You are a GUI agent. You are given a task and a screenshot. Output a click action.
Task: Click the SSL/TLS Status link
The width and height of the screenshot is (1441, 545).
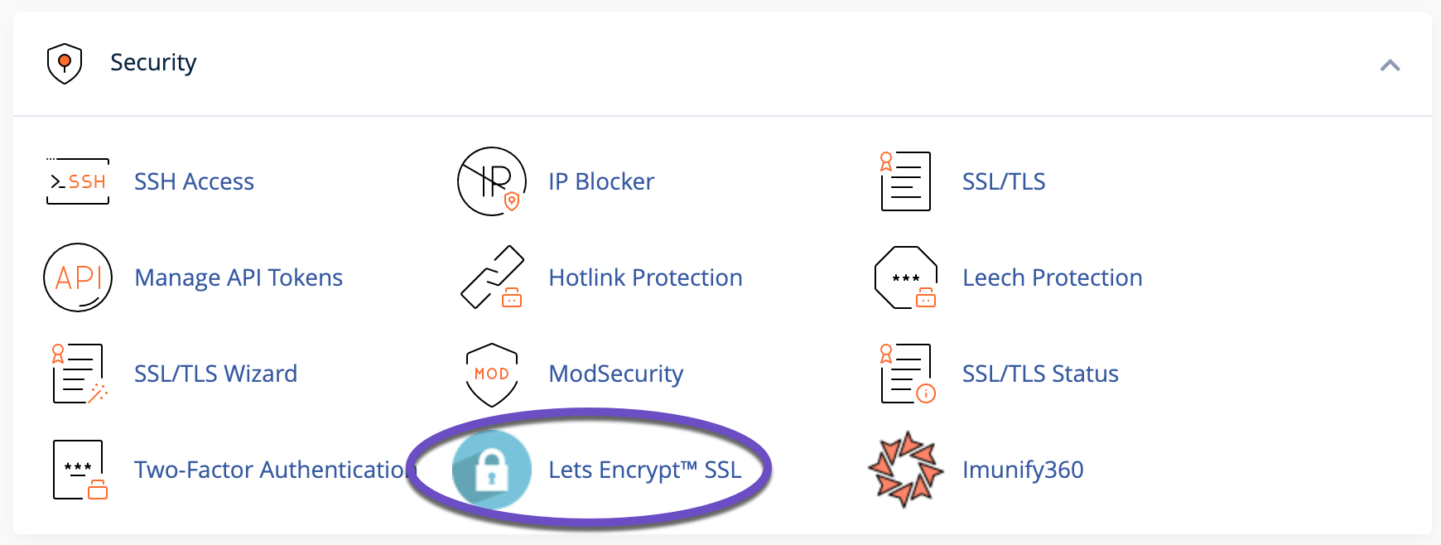[1040, 374]
